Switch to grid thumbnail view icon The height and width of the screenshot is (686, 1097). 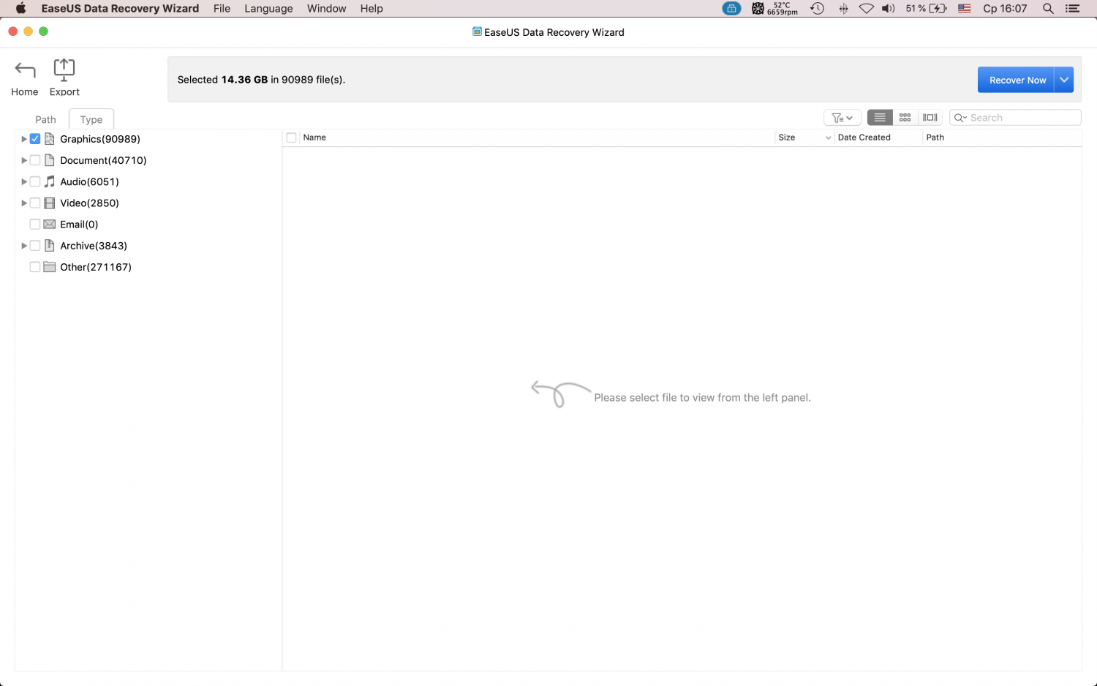(x=905, y=118)
